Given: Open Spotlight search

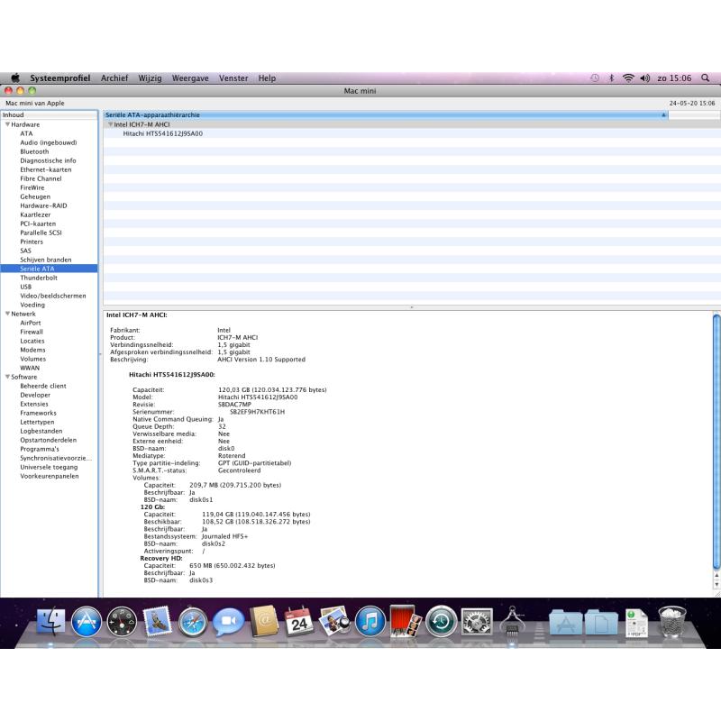Looking at the screenshot, I should pos(705,78).
